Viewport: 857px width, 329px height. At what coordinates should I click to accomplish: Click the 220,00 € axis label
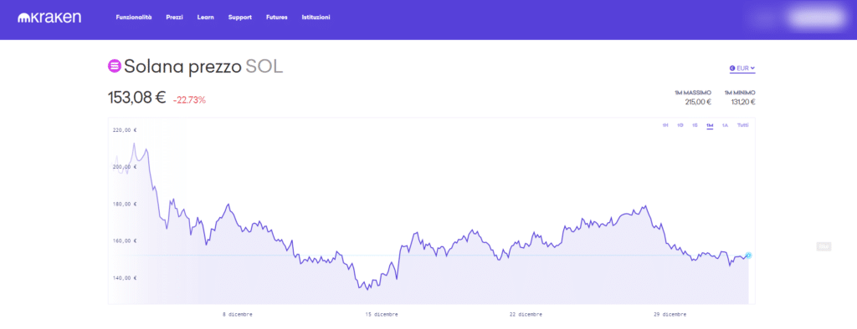coord(125,130)
